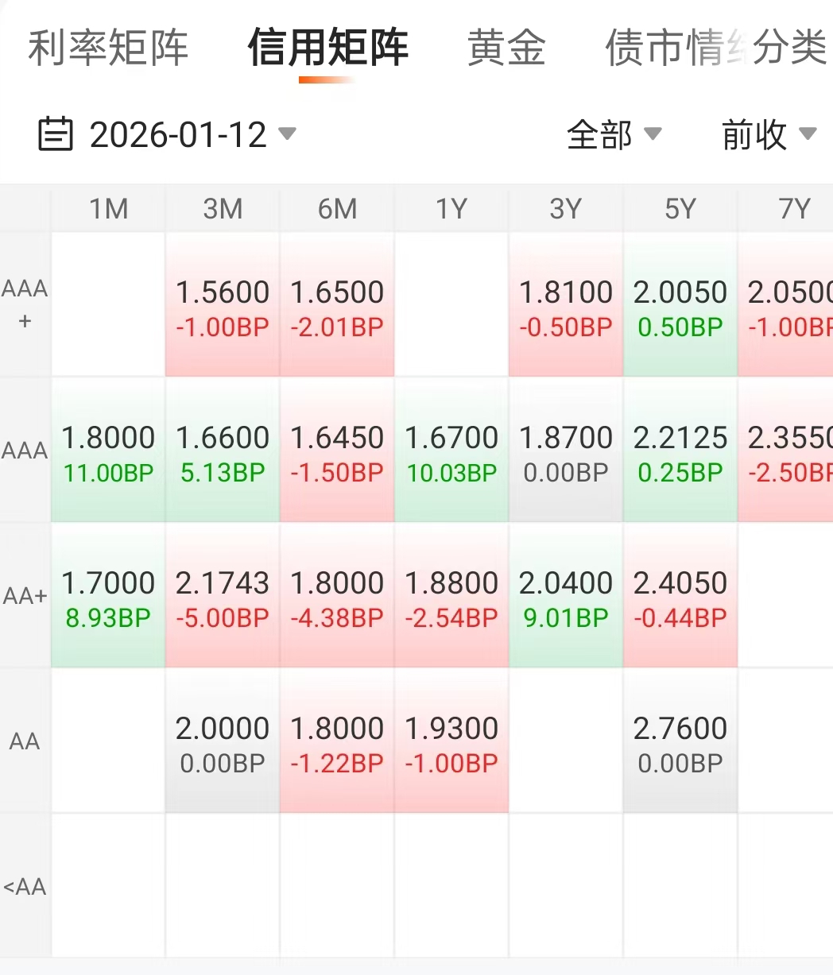Tap the AA+ 3Y cell 2.0400
This screenshot has width=833, height=975.
click(566, 596)
